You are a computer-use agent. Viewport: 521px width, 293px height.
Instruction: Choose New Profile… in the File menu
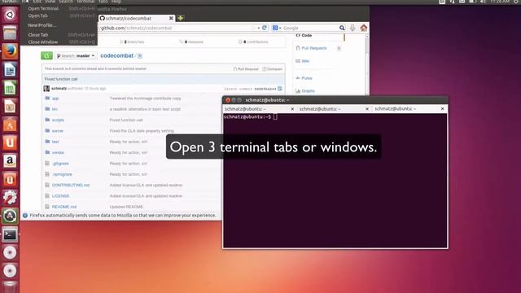pyautogui.click(x=42, y=25)
